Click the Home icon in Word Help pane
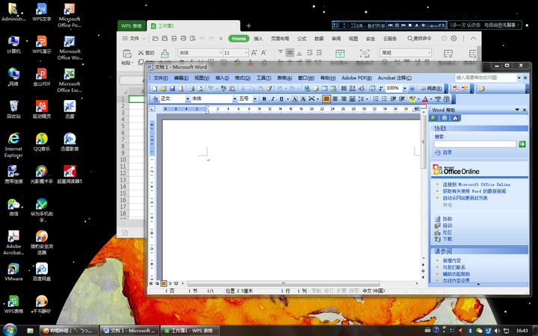This screenshot has height=336, width=538. click(455, 118)
